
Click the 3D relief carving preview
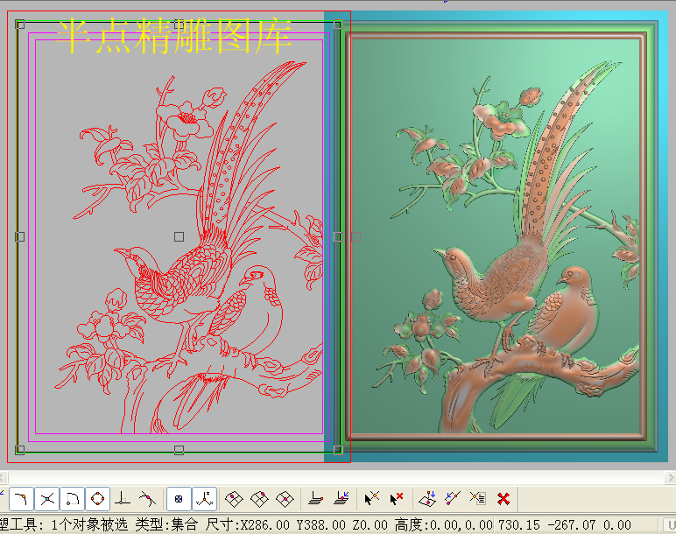click(496, 236)
